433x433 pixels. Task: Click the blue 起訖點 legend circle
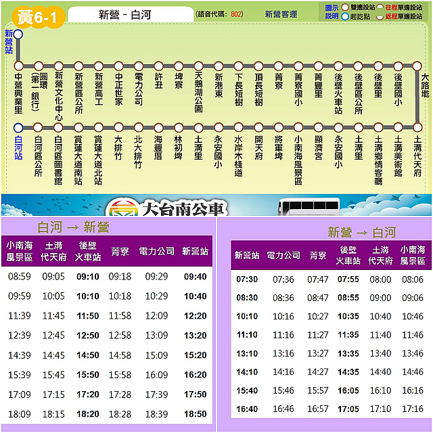(x=345, y=16)
